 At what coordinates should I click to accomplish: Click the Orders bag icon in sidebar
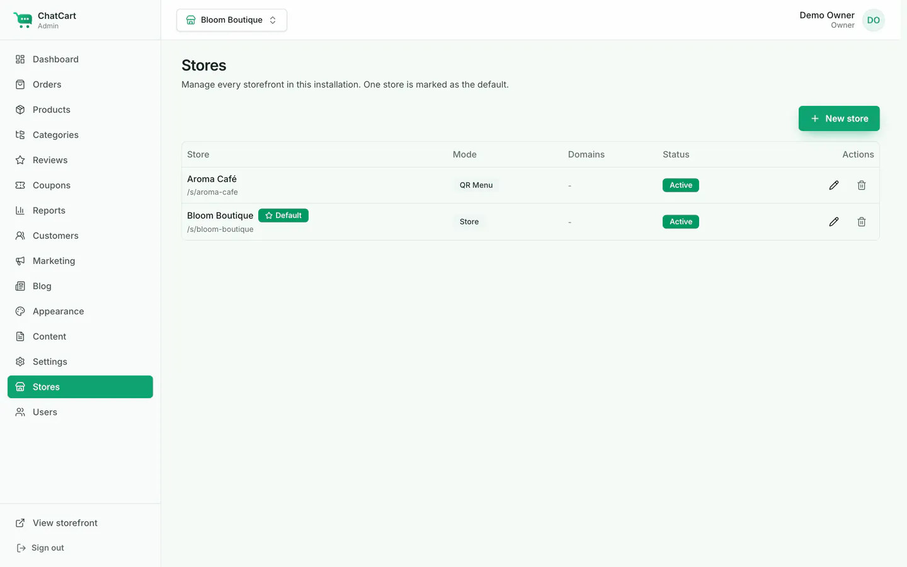pyautogui.click(x=20, y=84)
